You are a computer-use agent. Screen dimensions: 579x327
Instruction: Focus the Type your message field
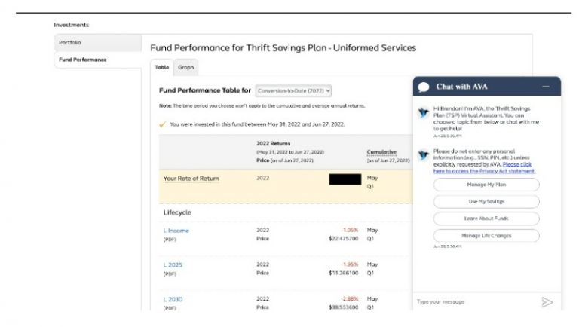(475, 302)
